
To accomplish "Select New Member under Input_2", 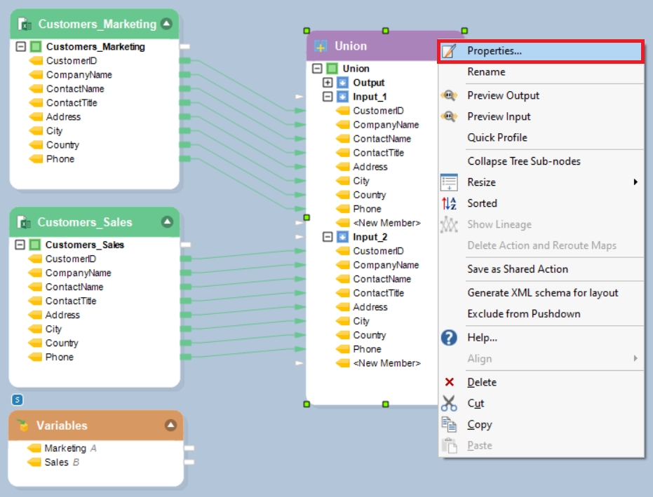I will pos(387,363).
